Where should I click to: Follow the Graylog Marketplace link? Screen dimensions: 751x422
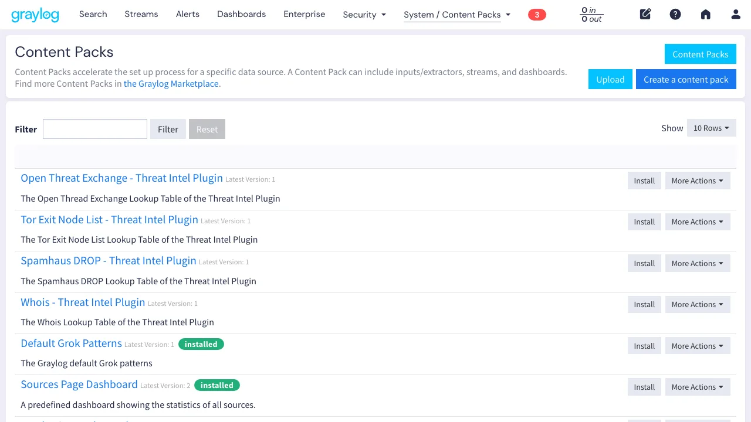171,83
